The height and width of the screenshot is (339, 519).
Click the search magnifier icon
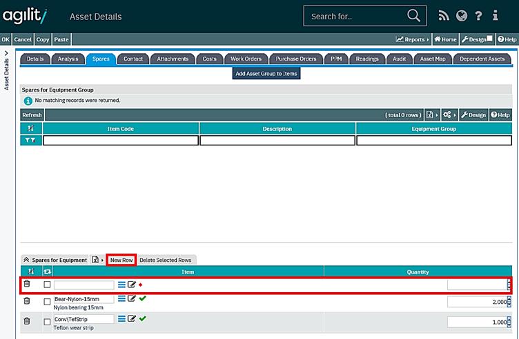coord(413,15)
